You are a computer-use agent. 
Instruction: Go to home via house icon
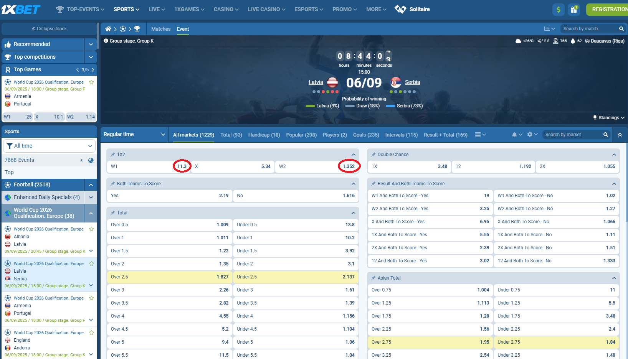point(108,29)
